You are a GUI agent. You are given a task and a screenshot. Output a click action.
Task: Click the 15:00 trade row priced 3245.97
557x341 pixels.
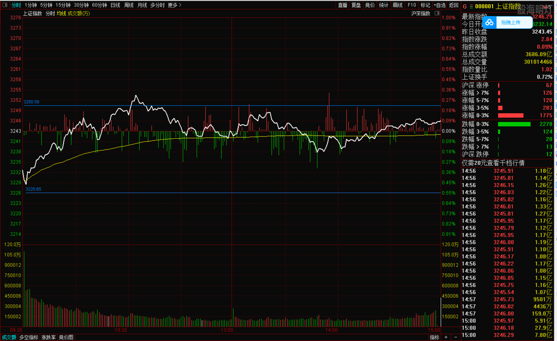[507, 321]
